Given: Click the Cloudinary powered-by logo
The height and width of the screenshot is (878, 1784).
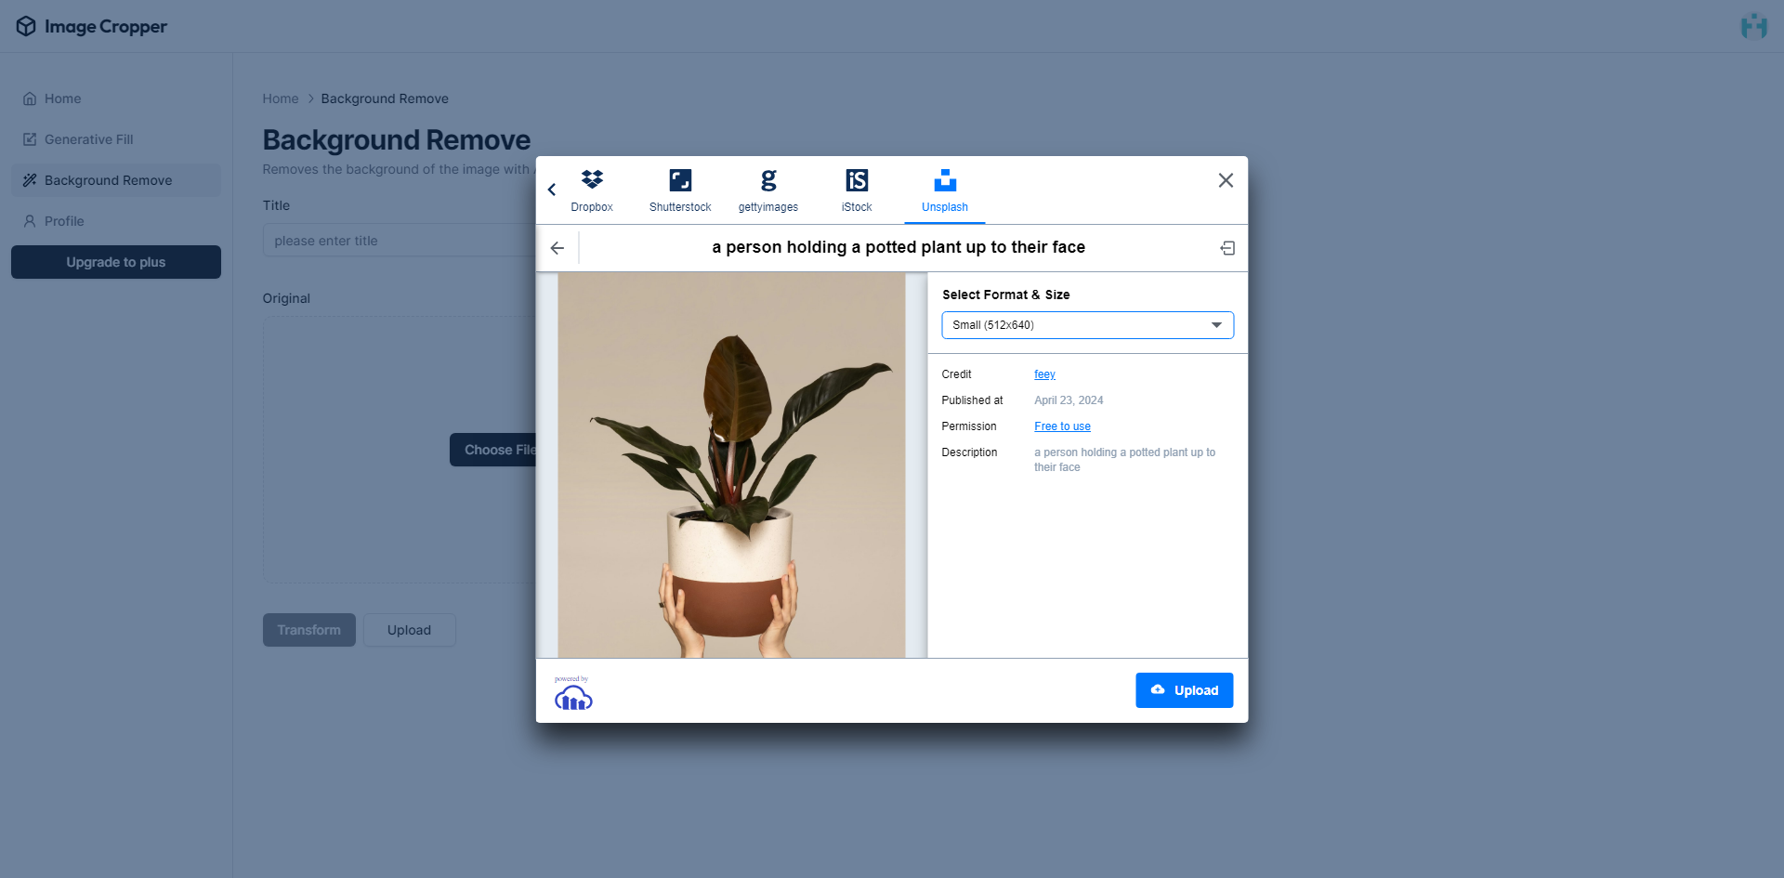Looking at the screenshot, I should tap(573, 693).
